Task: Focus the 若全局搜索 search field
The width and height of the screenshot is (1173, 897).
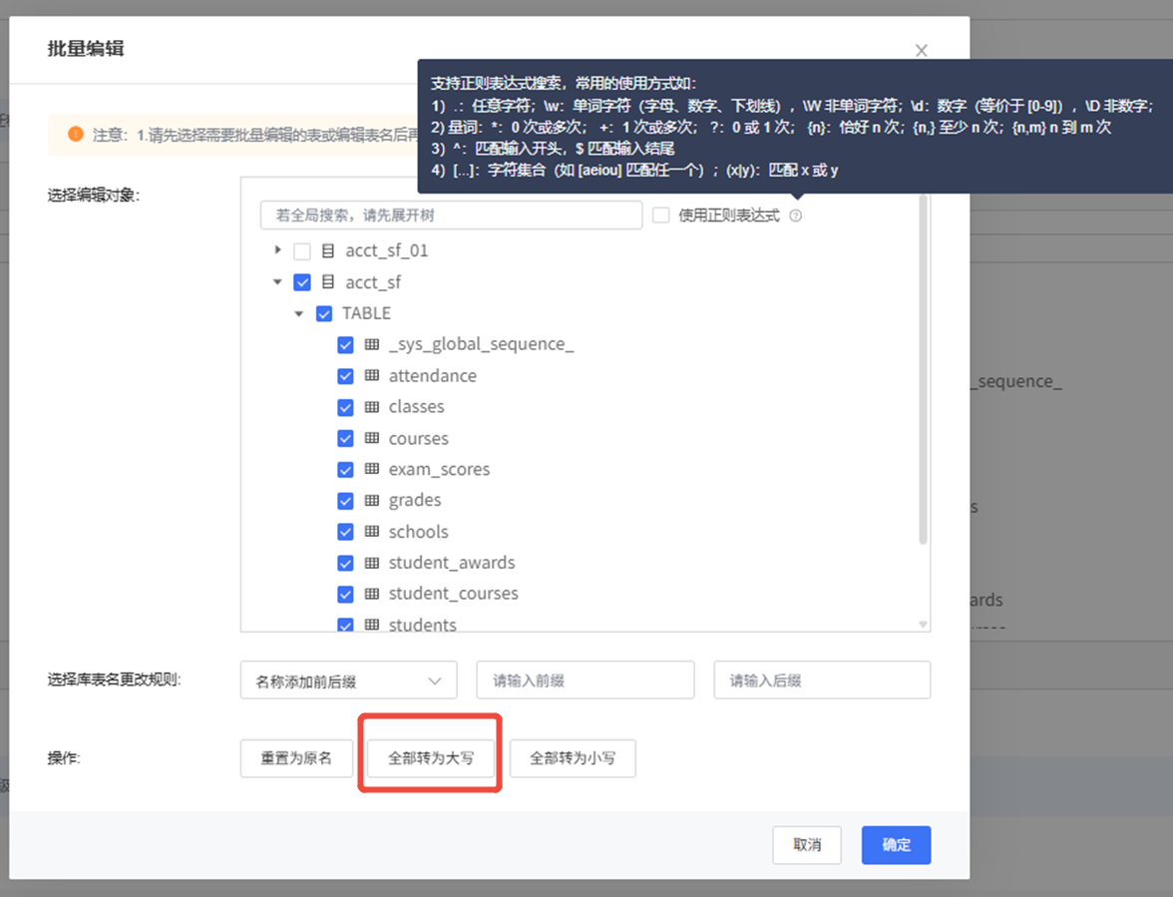Action: pyautogui.click(x=451, y=216)
